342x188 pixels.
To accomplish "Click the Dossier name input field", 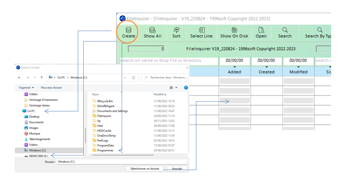I will pyautogui.click(x=122, y=162).
